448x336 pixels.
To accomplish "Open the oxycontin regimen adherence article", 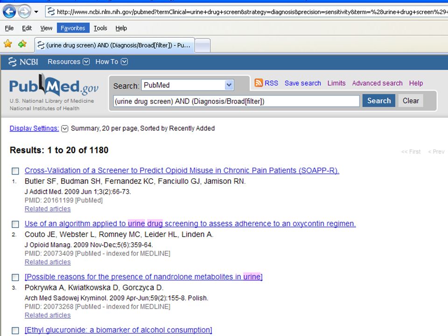I will (190, 224).
